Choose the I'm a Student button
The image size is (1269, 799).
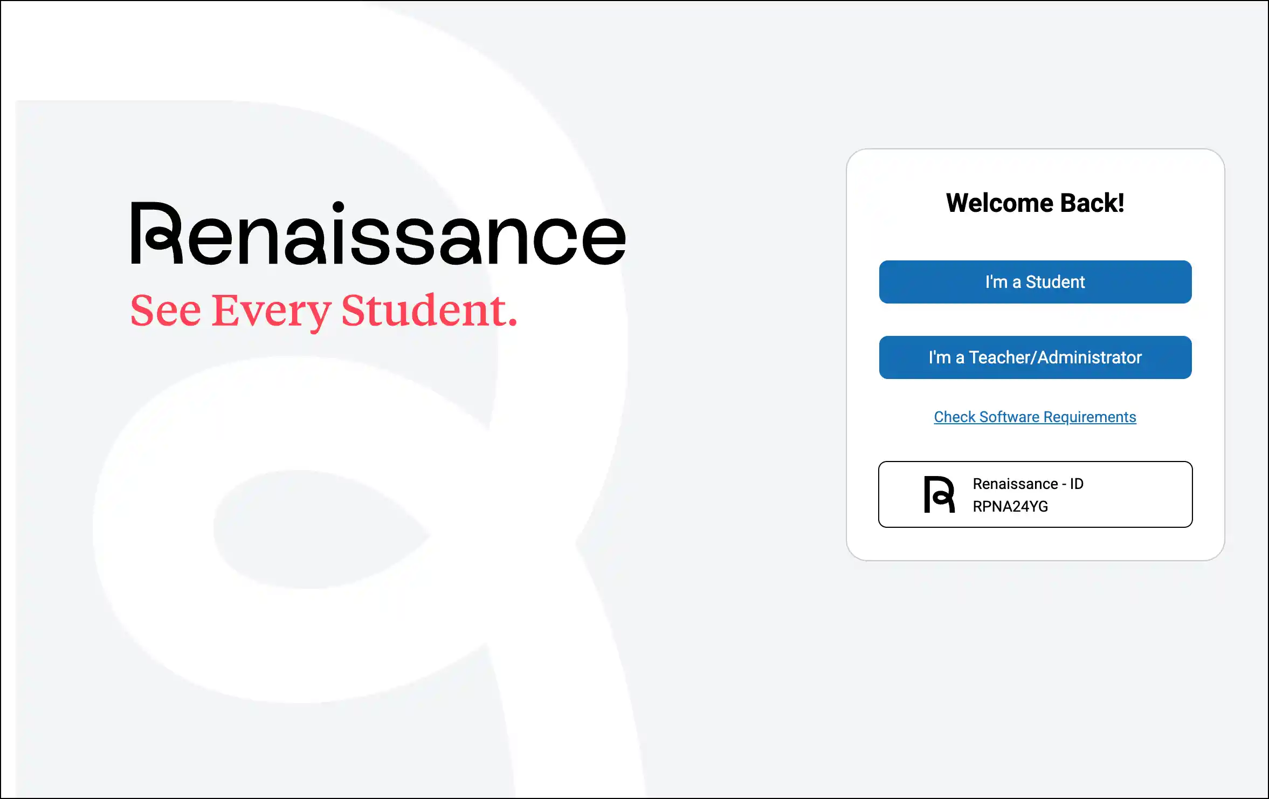(x=1035, y=282)
